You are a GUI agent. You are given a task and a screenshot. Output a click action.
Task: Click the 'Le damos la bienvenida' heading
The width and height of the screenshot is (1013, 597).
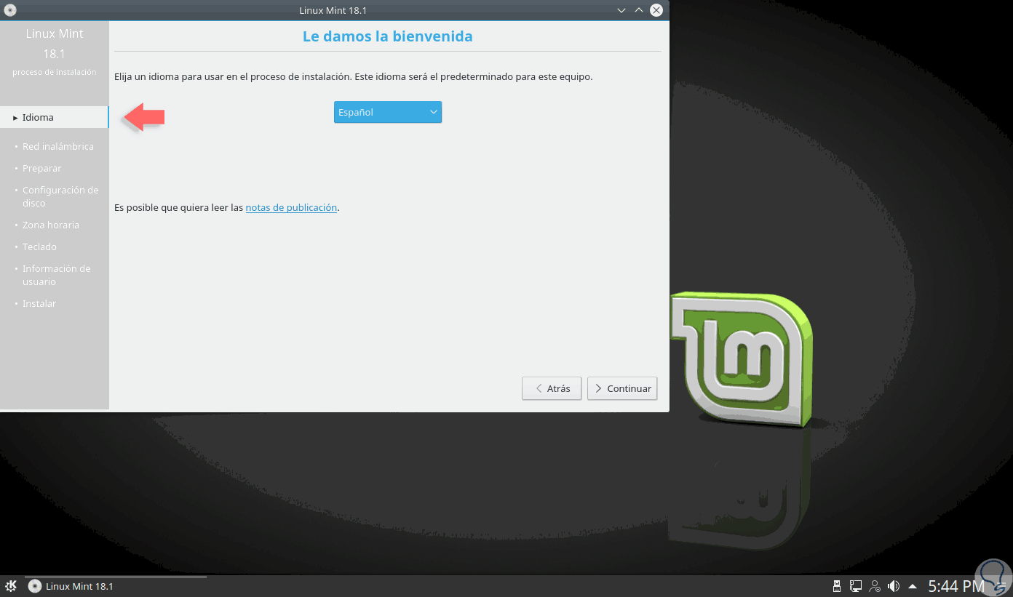point(388,36)
